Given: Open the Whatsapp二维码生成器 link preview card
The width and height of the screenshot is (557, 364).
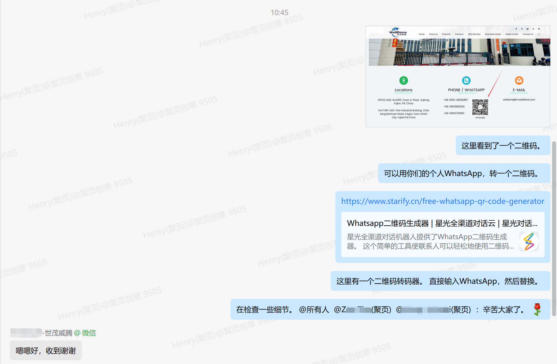Looking at the screenshot, I should [x=443, y=235].
